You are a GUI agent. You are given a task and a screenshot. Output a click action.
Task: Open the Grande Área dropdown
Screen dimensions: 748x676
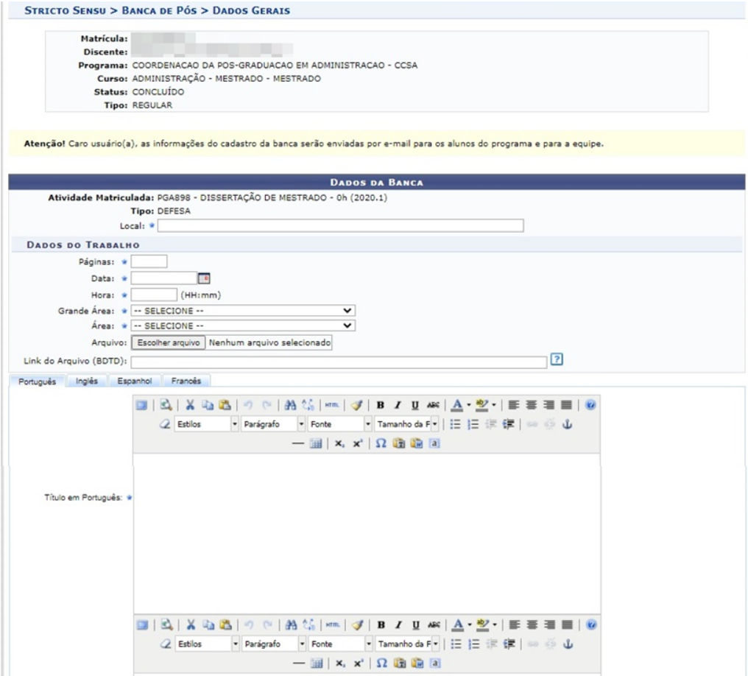[242, 311]
